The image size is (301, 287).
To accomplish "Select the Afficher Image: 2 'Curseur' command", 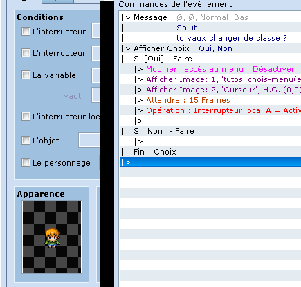I will point(210,90).
